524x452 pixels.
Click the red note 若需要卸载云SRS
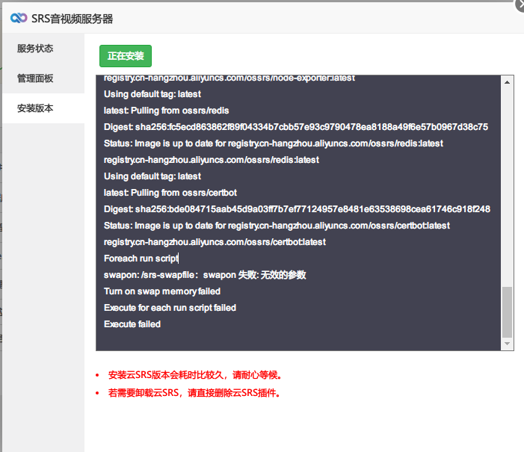(x=194, y=393)
